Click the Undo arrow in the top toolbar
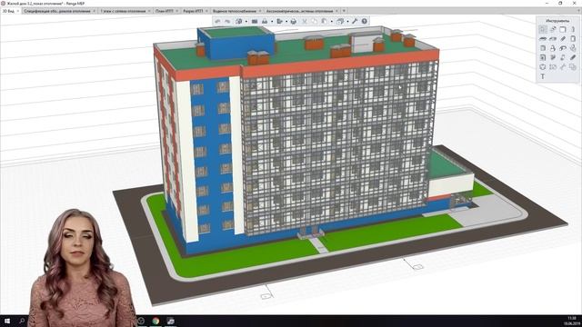This screenshot has height=327, width=582. [217, 22]
